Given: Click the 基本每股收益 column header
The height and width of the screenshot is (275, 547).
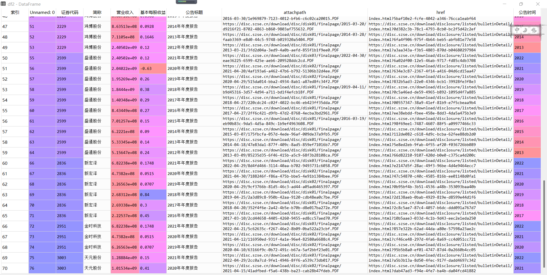Looking at the screenshot, I should pos(153,12).
